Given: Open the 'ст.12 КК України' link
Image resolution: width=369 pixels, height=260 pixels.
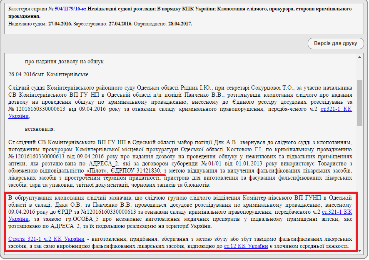Looking at the screenshot, I should pyautogui.click(x=246, y=246).
